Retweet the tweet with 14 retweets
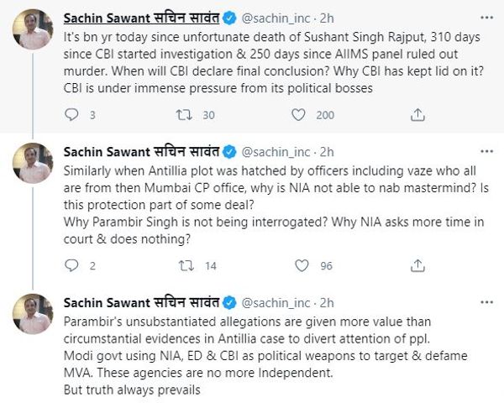Viewport: 504px width, 408px height. point(186,265)
